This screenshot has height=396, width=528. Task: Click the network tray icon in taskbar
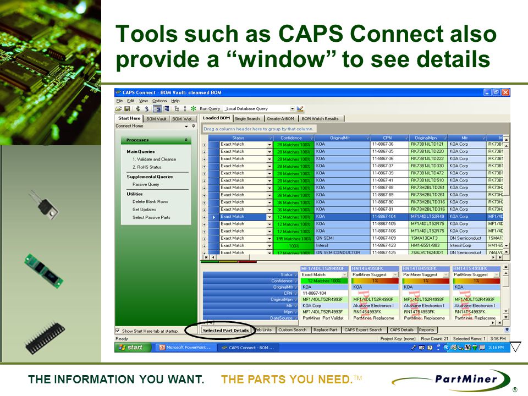pyautogui.click(x=475, y=348)
